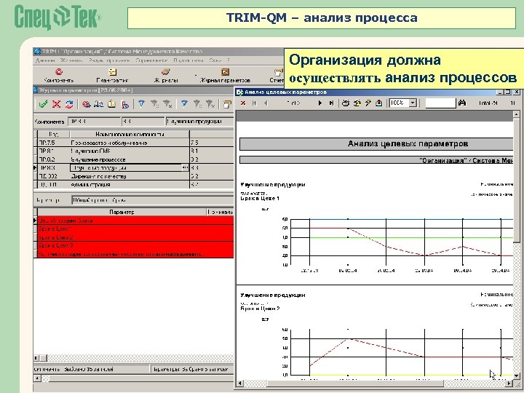Click report horizontal scrollbar right arrow
This screenshot has width=524, height=393.
pyautogui.click(x=509, y=384)
